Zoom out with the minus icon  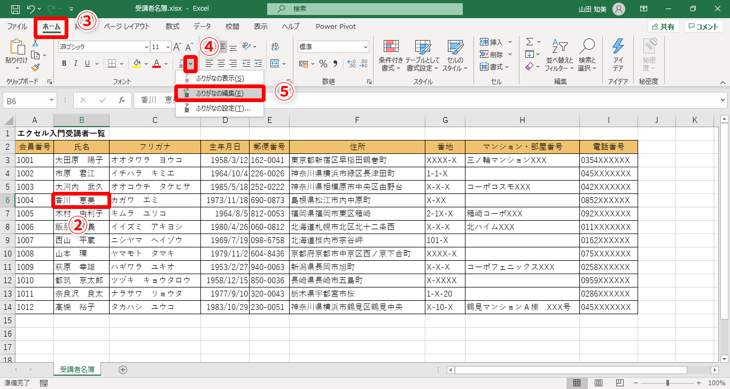tap(636, 383)
